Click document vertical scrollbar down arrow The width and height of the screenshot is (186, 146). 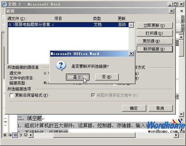click(x=181, y=114)
